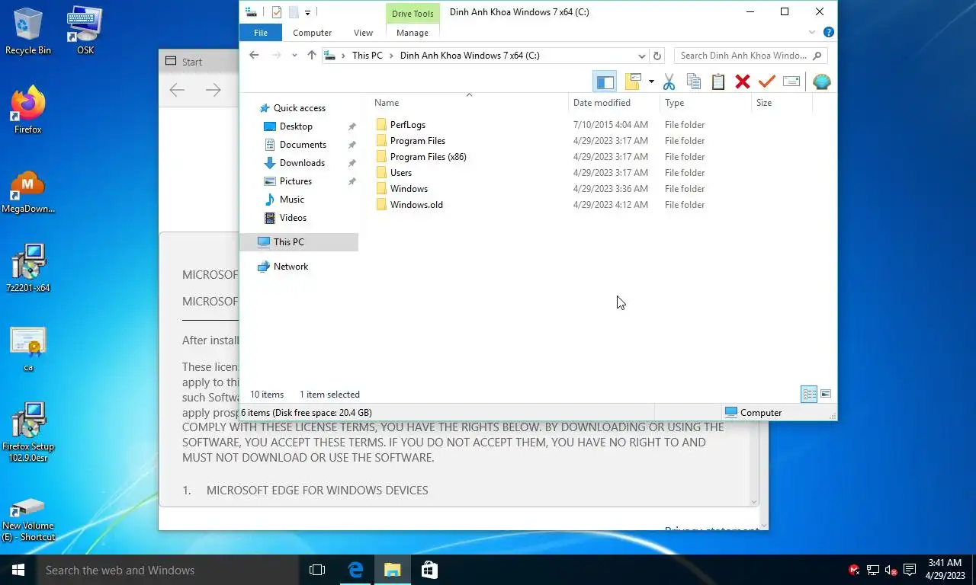976x585 pixels.
Task: Select the Firefox desktop shortcut
Action: click(x=28, y=110)
